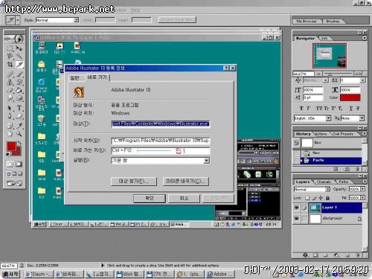Switch to Quick Mask mode
The height and width of the screenshot is (279, 372).
tap(19, 164)
